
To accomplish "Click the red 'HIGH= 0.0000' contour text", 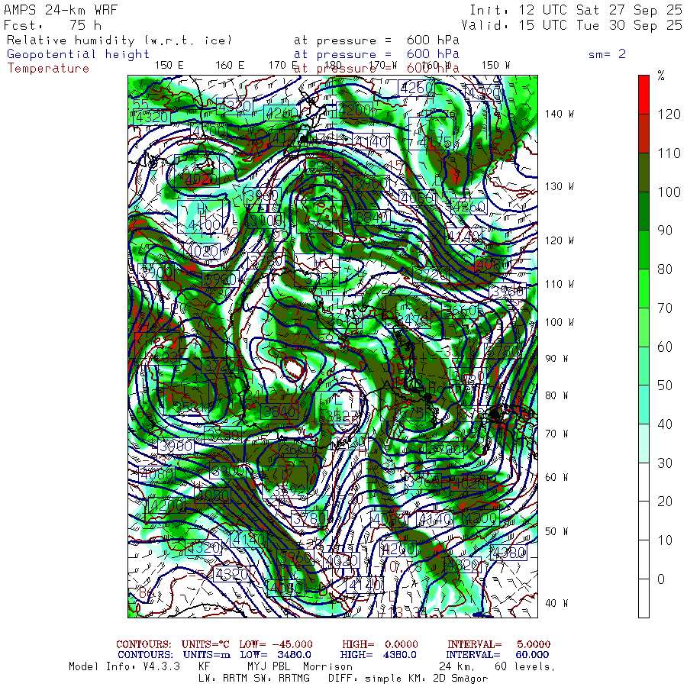I will click(x=380, y=644).
